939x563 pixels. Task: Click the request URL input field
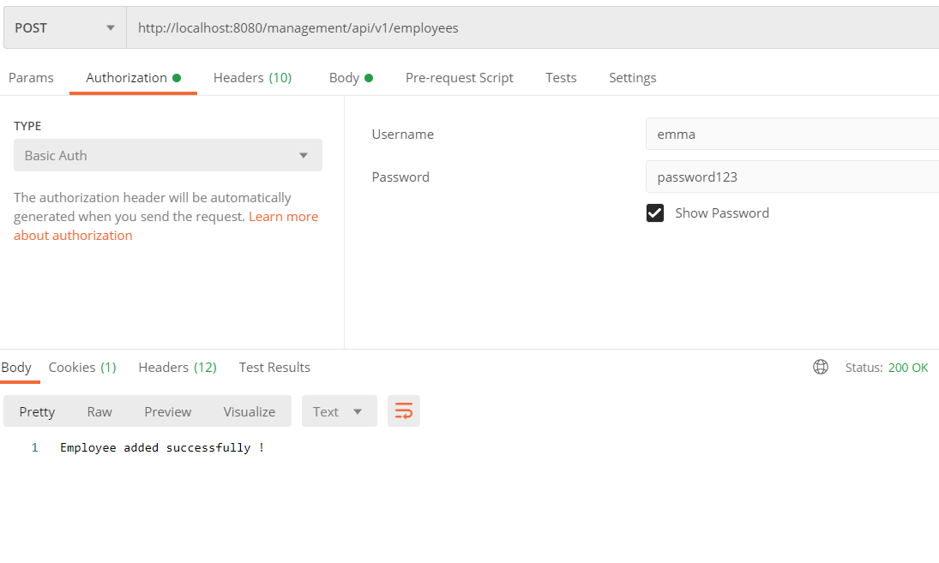click(532, 28)
